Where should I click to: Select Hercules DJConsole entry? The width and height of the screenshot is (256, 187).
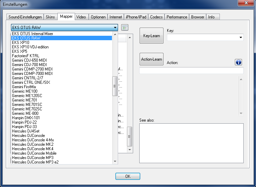pyautogui.click(x=62, y=135)
